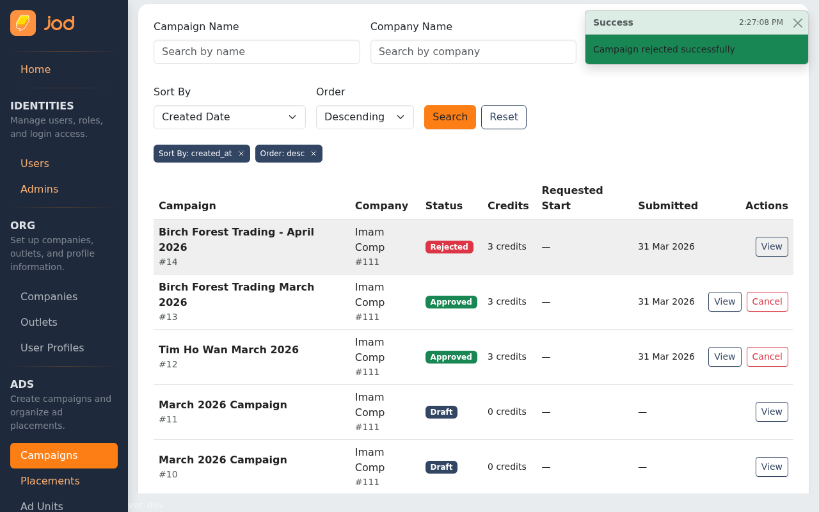Open the Order dropdown
Screen dimensions: 819x512
[x=365, y=117]
